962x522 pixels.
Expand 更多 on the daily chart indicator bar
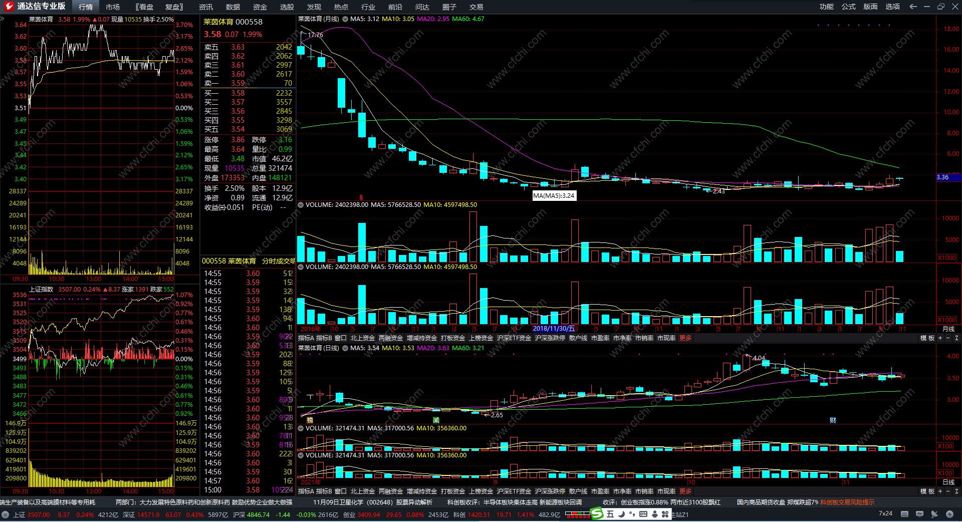pos(685,491)
